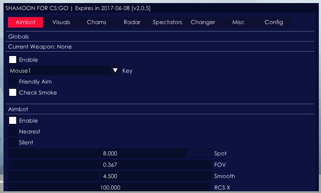Open the Chams tab
Image resolution: width=321 pixels, height=193 pixels.
[96, 22]
